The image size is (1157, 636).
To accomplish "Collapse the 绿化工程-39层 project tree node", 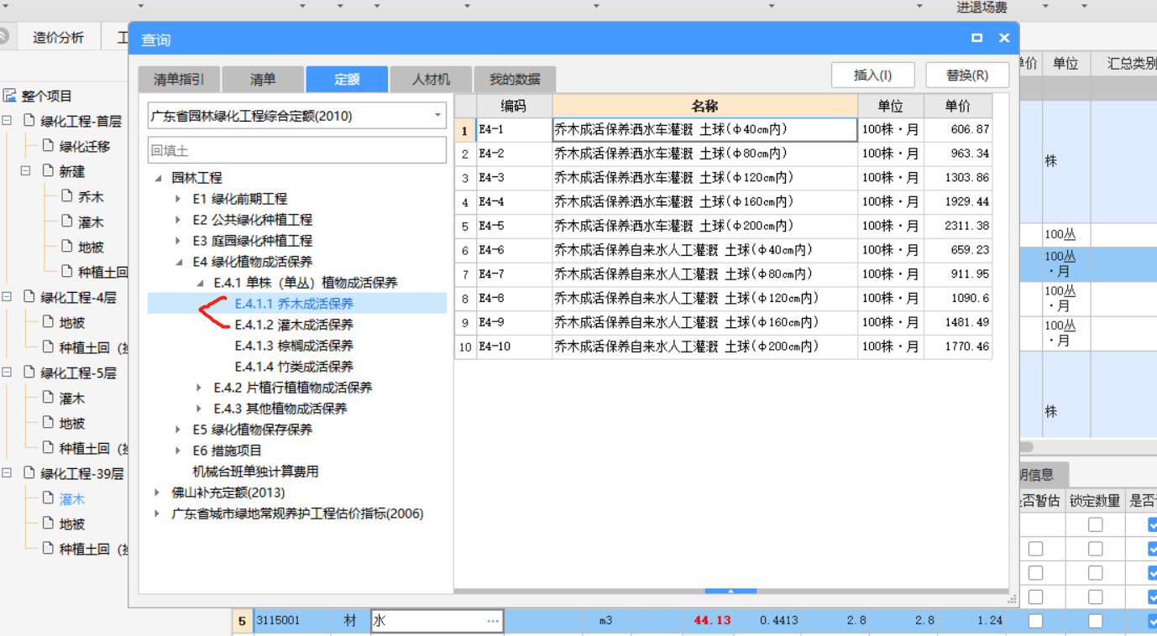I will (x=7, y=473).
